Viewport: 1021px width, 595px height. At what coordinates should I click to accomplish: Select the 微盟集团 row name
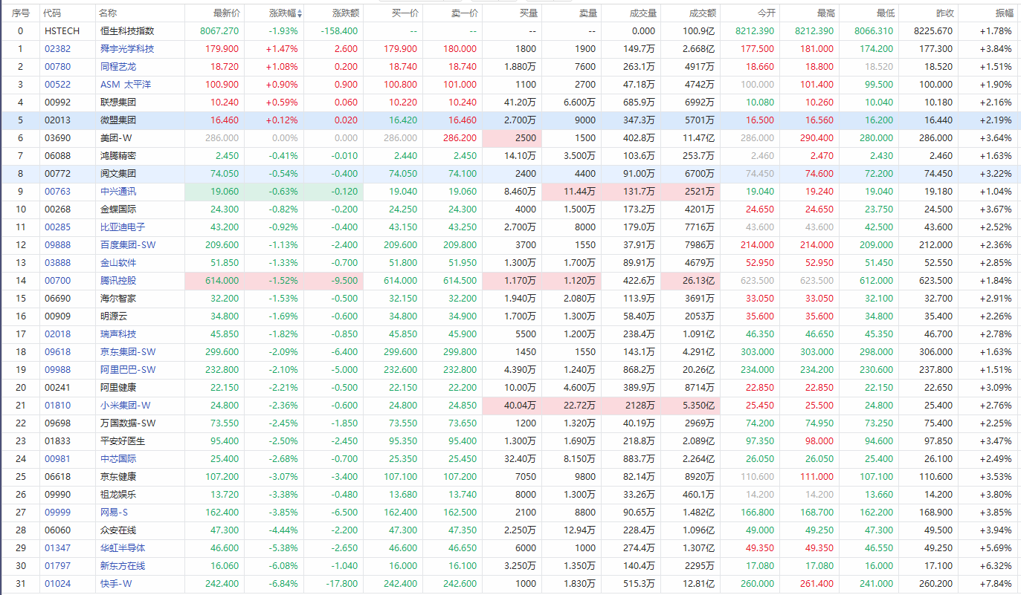pyautogui.click(x=118, y=120)
